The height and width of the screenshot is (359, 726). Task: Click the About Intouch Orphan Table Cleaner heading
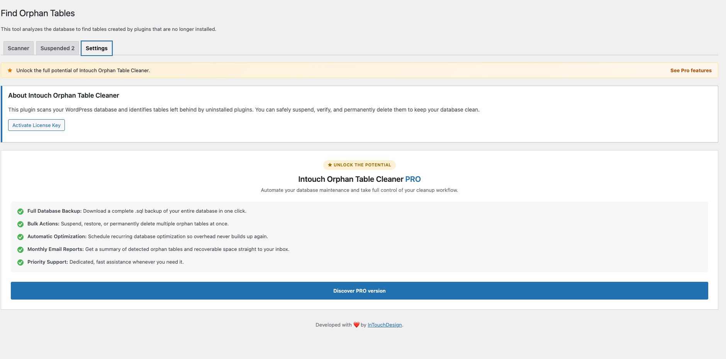[64, 95]
